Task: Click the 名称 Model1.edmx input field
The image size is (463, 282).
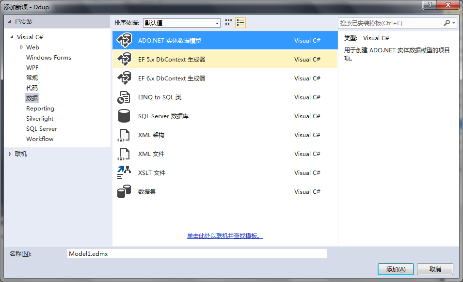Action: [x=197, y=254]
